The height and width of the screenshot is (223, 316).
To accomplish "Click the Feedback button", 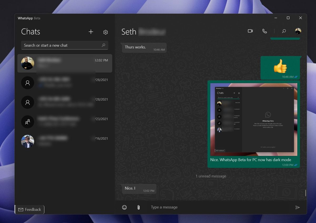I will pyautogui.click(x=29, y=210).
